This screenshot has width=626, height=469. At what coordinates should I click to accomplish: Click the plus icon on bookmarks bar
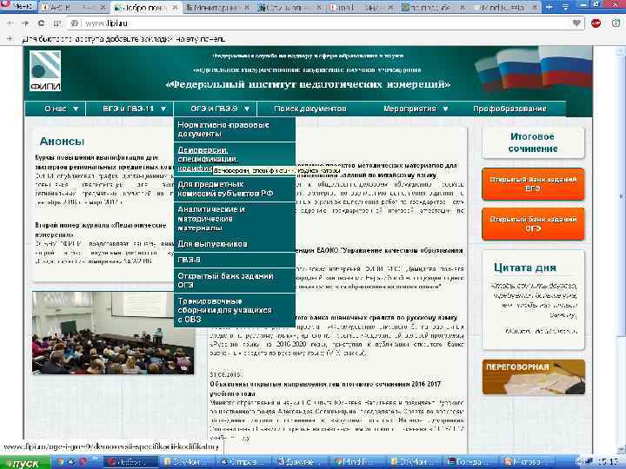pos(10,39)
